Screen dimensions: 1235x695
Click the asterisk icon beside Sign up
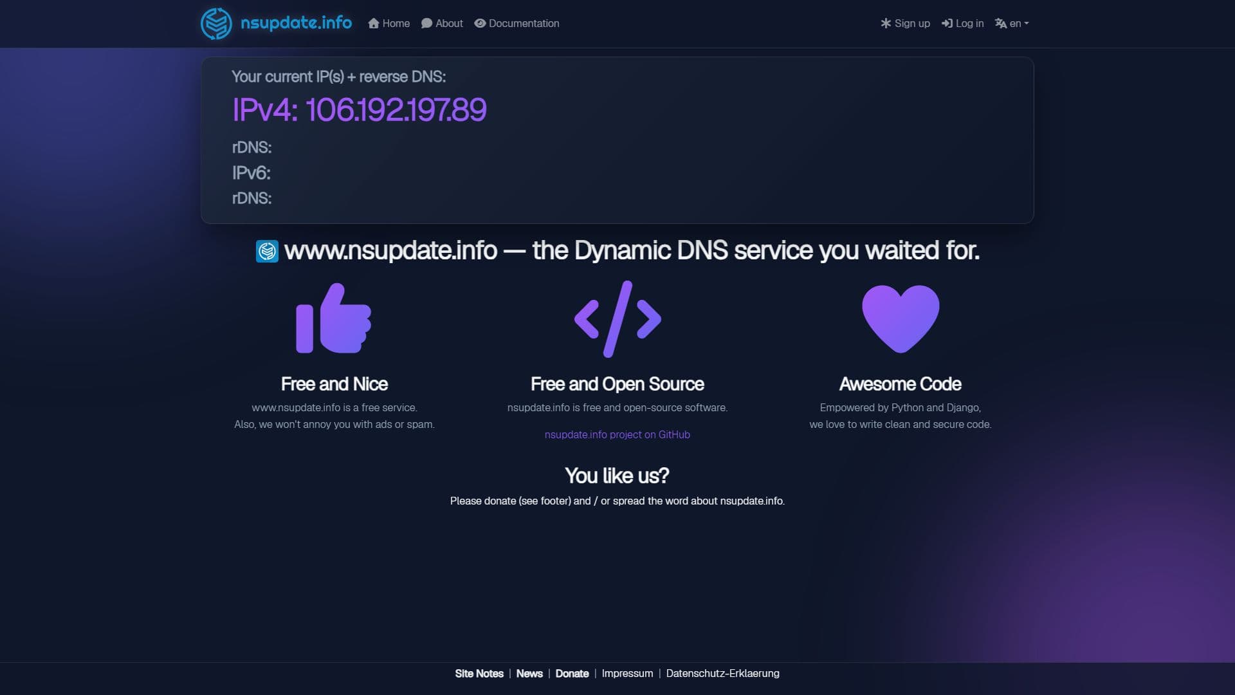click(x=886, y=23)
